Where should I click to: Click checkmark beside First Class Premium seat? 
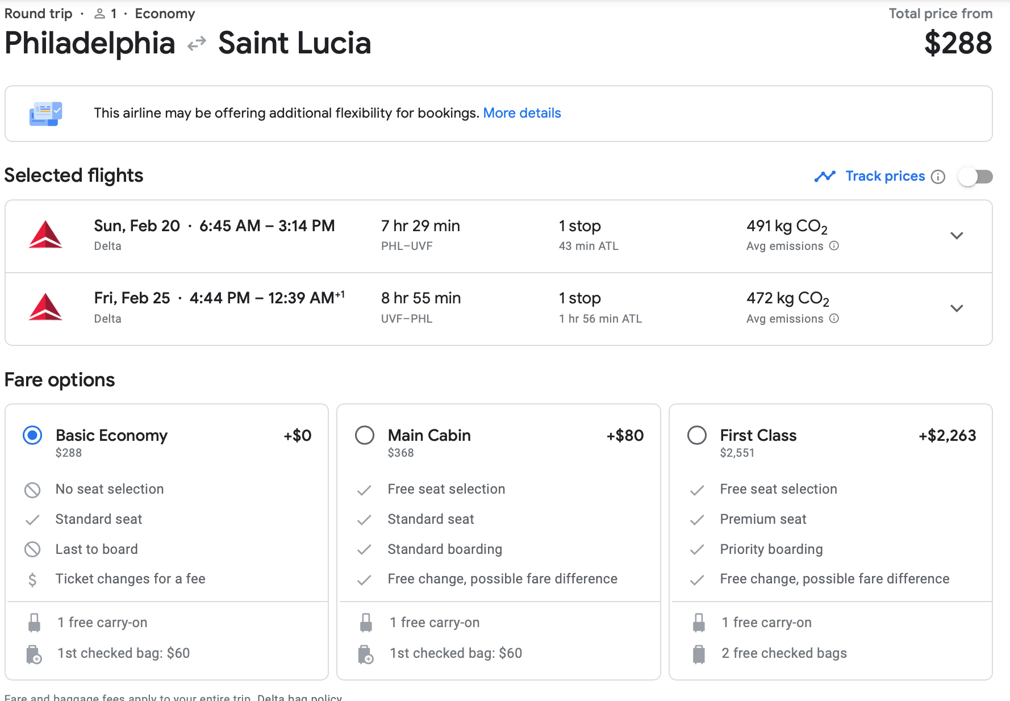click(696, 520)
